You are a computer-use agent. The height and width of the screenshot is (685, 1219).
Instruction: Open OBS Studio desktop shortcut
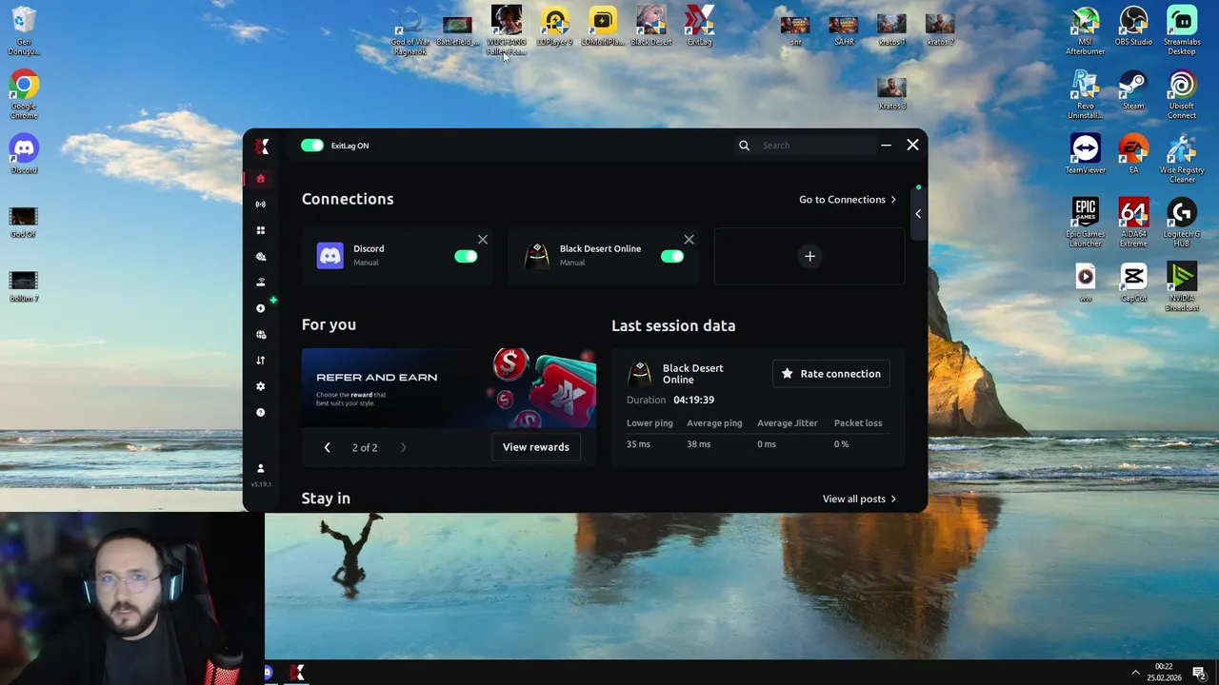(1133, 27)
